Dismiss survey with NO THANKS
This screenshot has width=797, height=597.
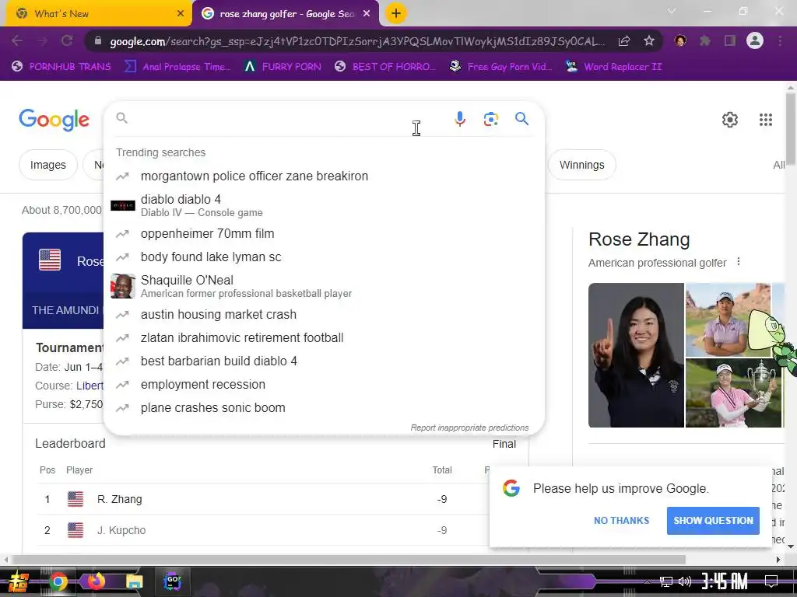click(x=621, y=520)
